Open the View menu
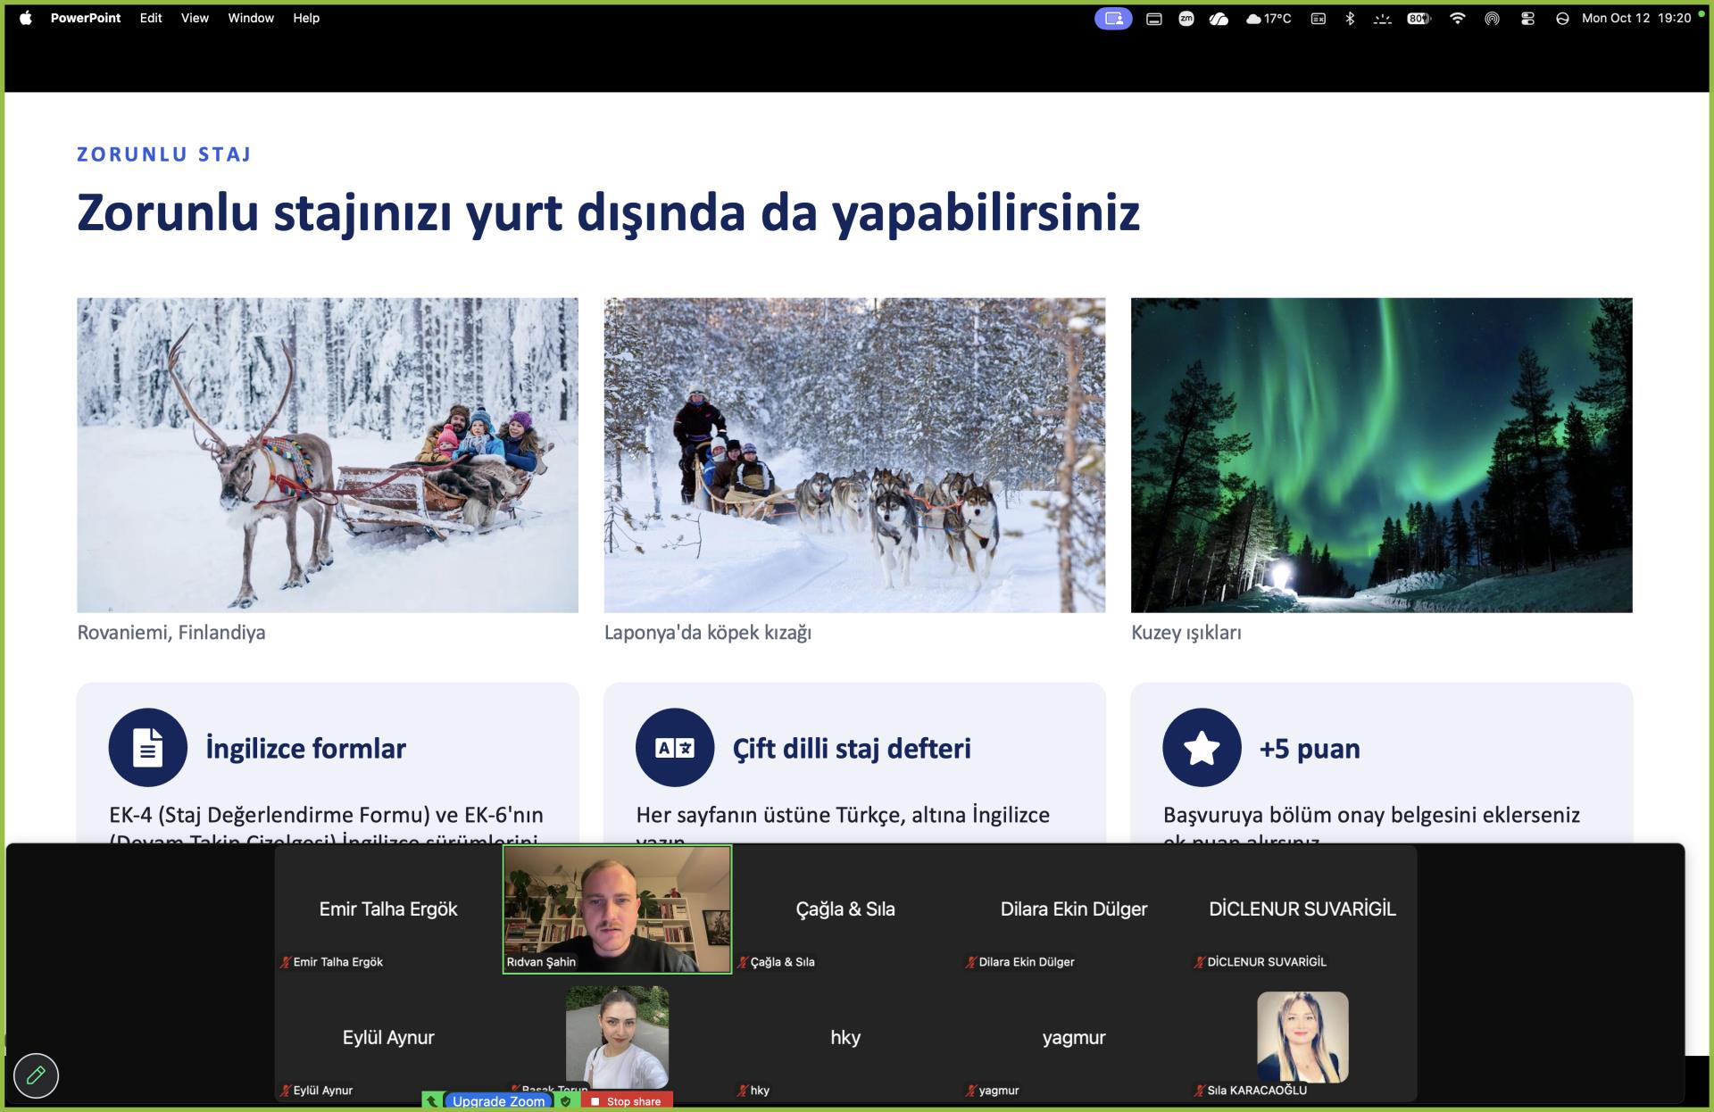Screen dimensions: 1714x1112 click(x=195, y=18)
